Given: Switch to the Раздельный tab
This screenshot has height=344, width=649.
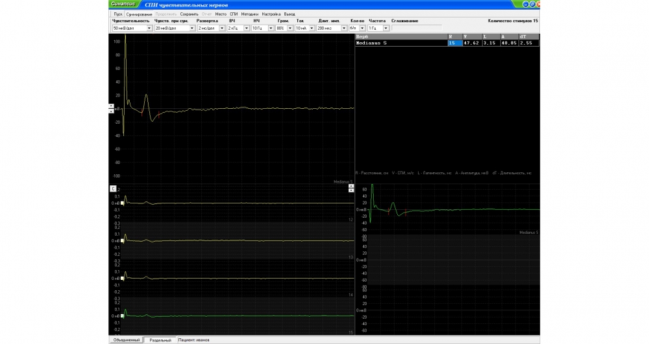Looking at the screenshot, I should tap(160, 339).
